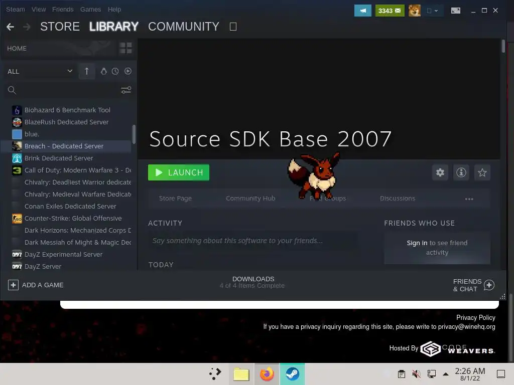The height and width of the screenshot is (385, 514).
Task: Toggle the sort direction arrow button
Action: pos(87,71)
